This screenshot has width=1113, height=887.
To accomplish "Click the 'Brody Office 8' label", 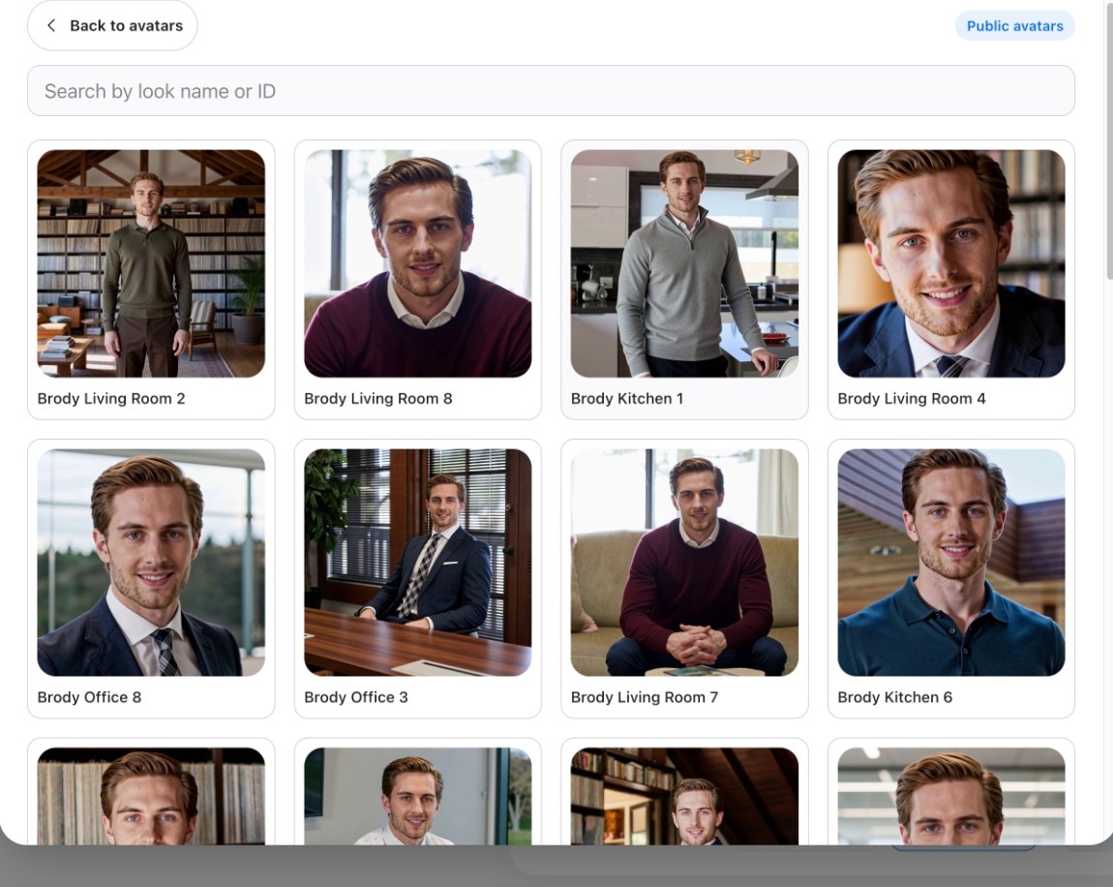I will point(89,697).
